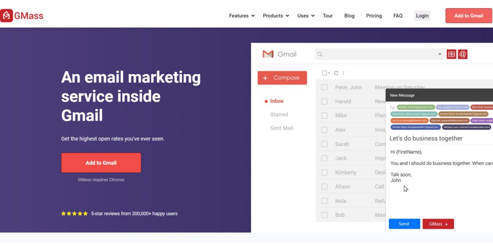Click the GMass logo icon

click(x=6, y=15)
